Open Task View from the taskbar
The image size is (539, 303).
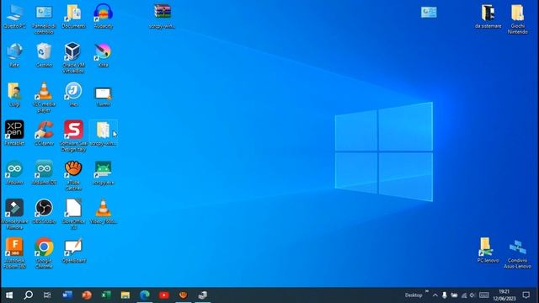(x=47, y=295)
